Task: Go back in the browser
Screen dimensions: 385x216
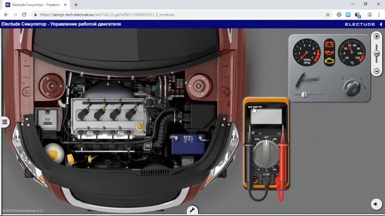Action: [x=6, y=14]
